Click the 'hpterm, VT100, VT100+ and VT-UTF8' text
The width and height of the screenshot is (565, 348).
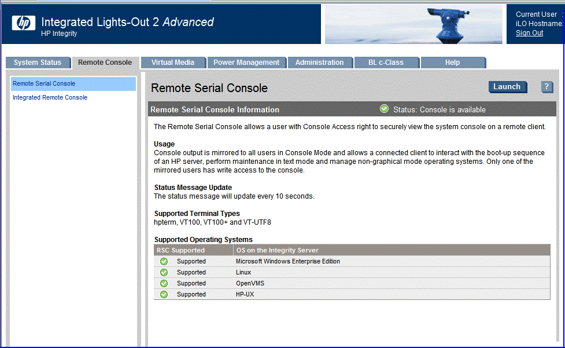(x=213, y=222)
